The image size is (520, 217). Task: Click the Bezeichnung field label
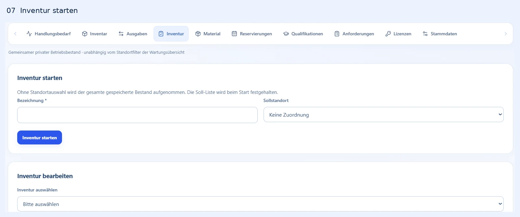tap(32, 100)
